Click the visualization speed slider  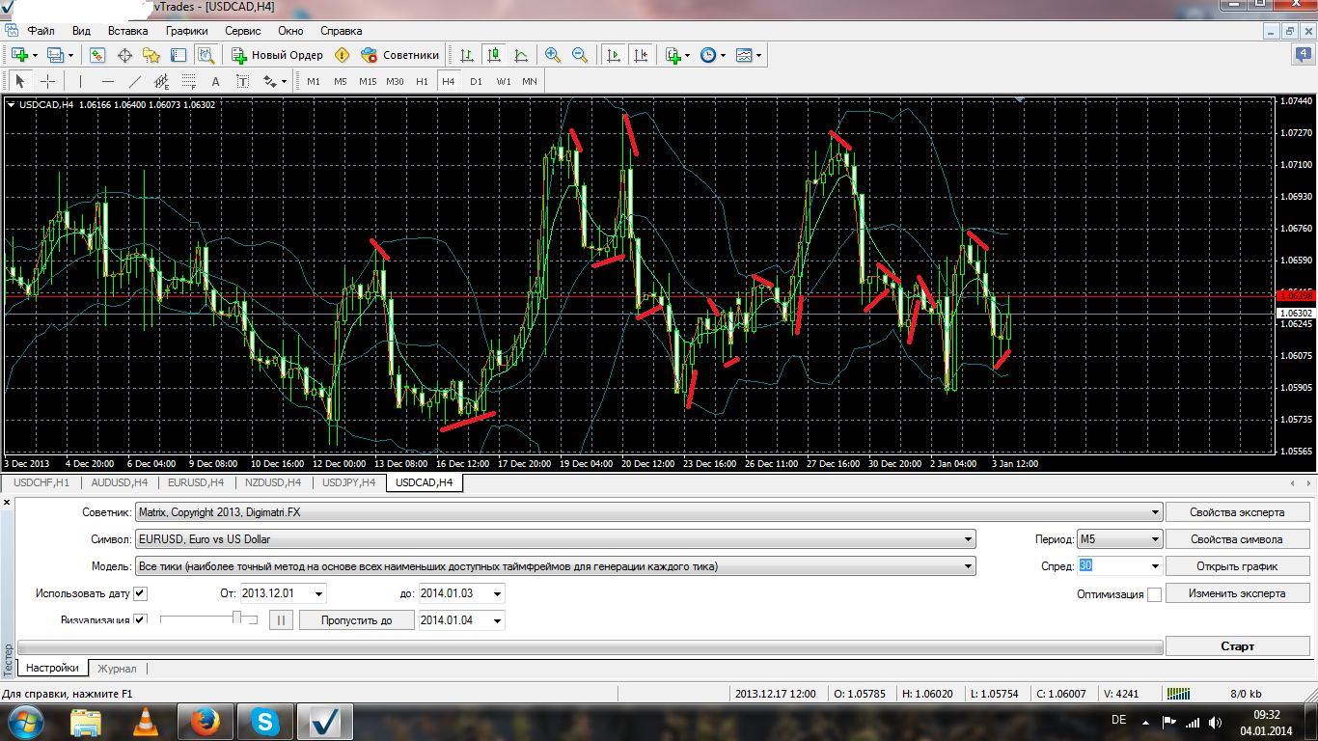[208, 619]
